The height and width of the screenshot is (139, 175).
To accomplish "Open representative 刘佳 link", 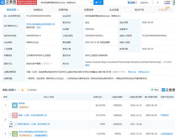I will coord(38,27).
